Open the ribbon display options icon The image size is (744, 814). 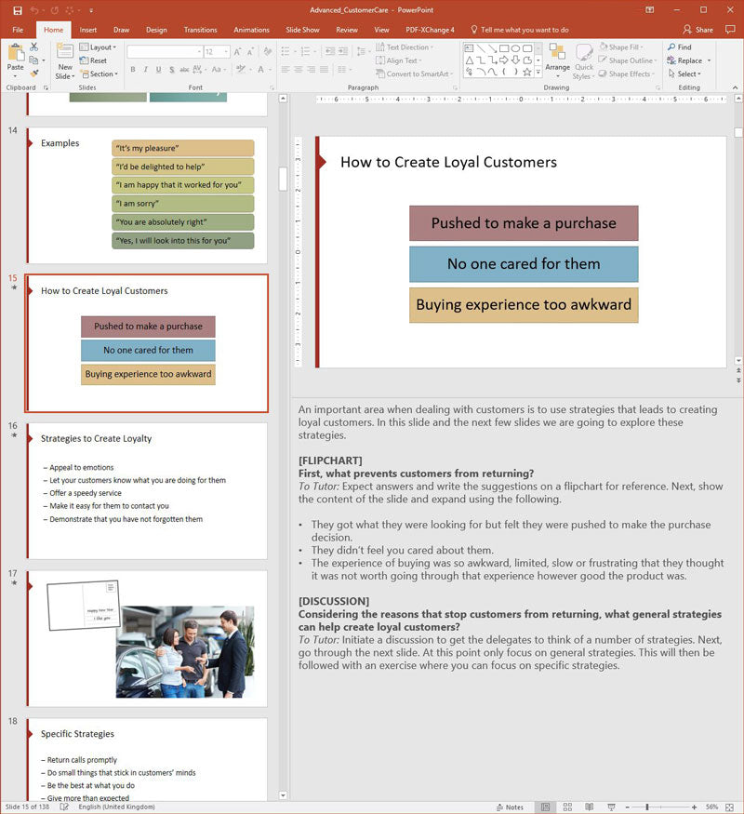[x=649, y=10]
